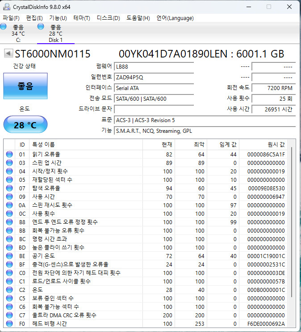Image resolution: width=301 pixels, height=332 pixels.
Task: Click status orb for ID 09 사용 시간 row
Action: click(9, 197)
